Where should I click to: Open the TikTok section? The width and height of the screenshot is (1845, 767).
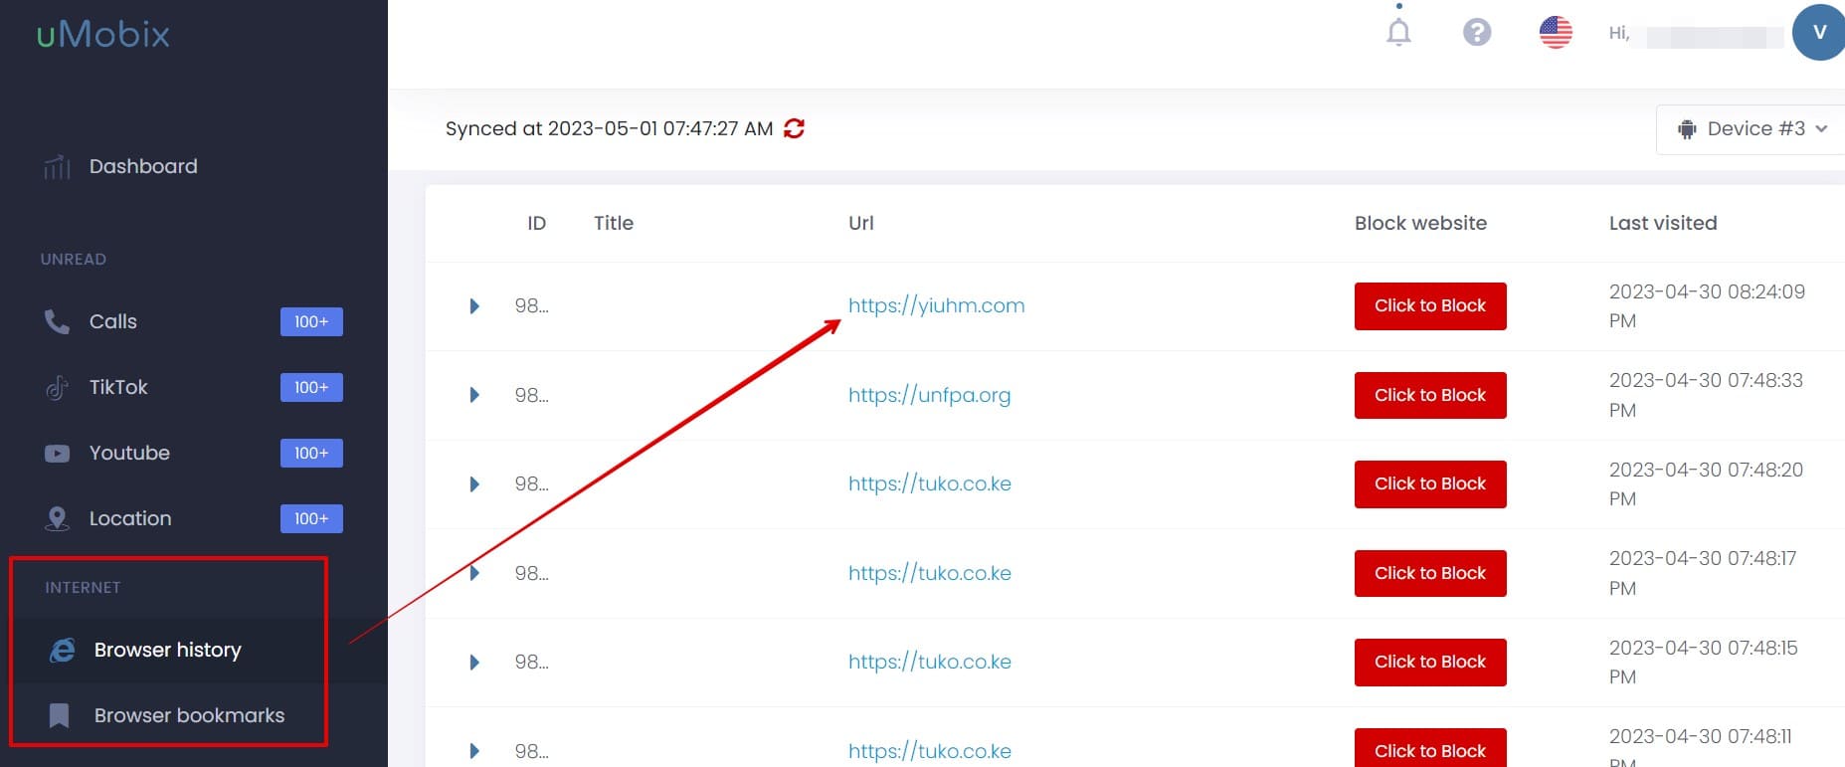[118, 387]
